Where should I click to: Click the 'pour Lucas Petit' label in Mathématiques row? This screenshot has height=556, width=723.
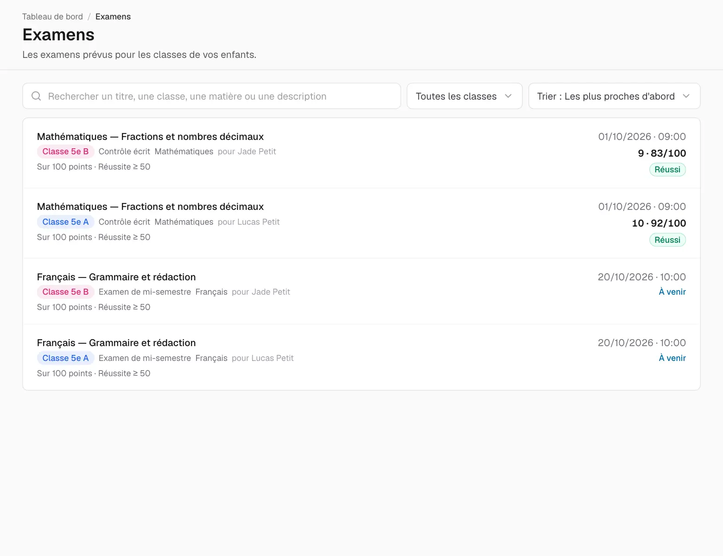point(249,222)
